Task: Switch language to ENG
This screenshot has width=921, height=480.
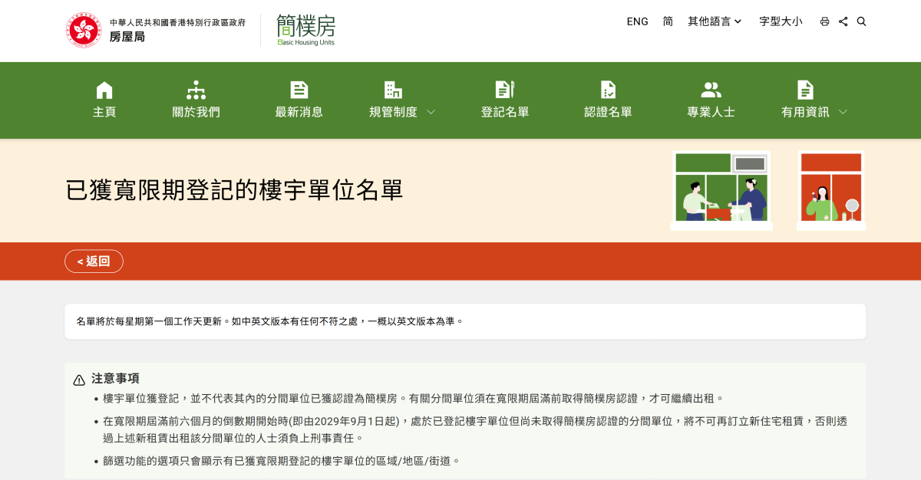Action: tap(637, 21)
